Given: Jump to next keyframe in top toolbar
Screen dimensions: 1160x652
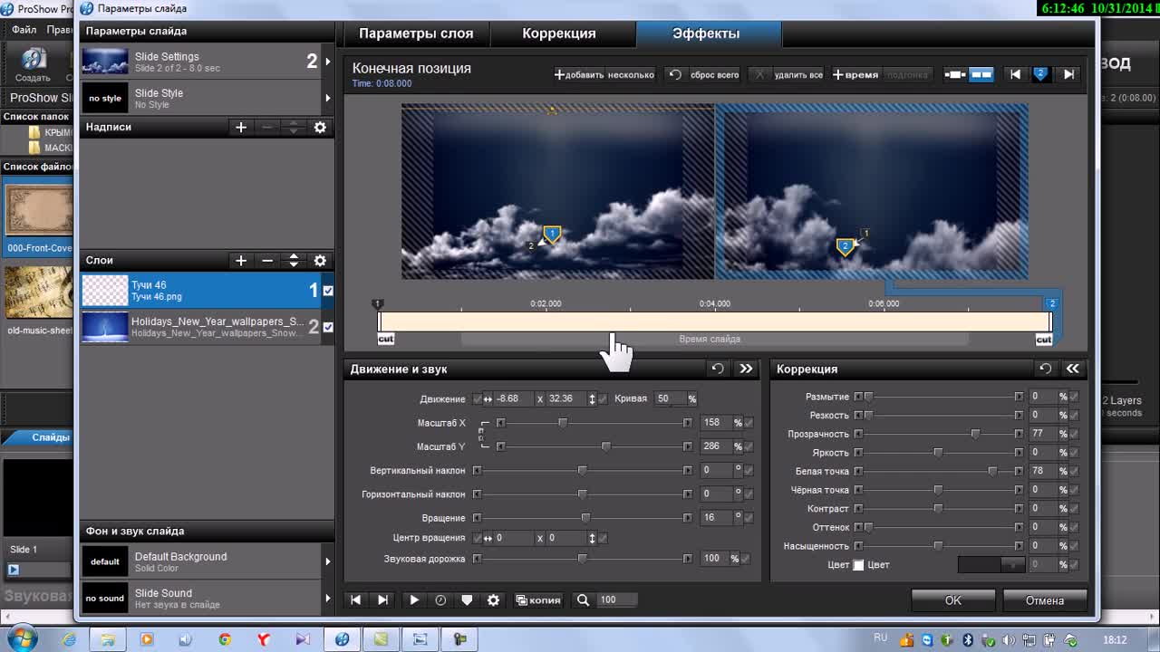Looking at the screenshot, I should (1069, 74).
